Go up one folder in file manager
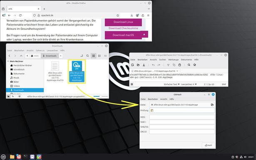The width and height of the screenshot is (256, 160). click(x=21, y=56)
